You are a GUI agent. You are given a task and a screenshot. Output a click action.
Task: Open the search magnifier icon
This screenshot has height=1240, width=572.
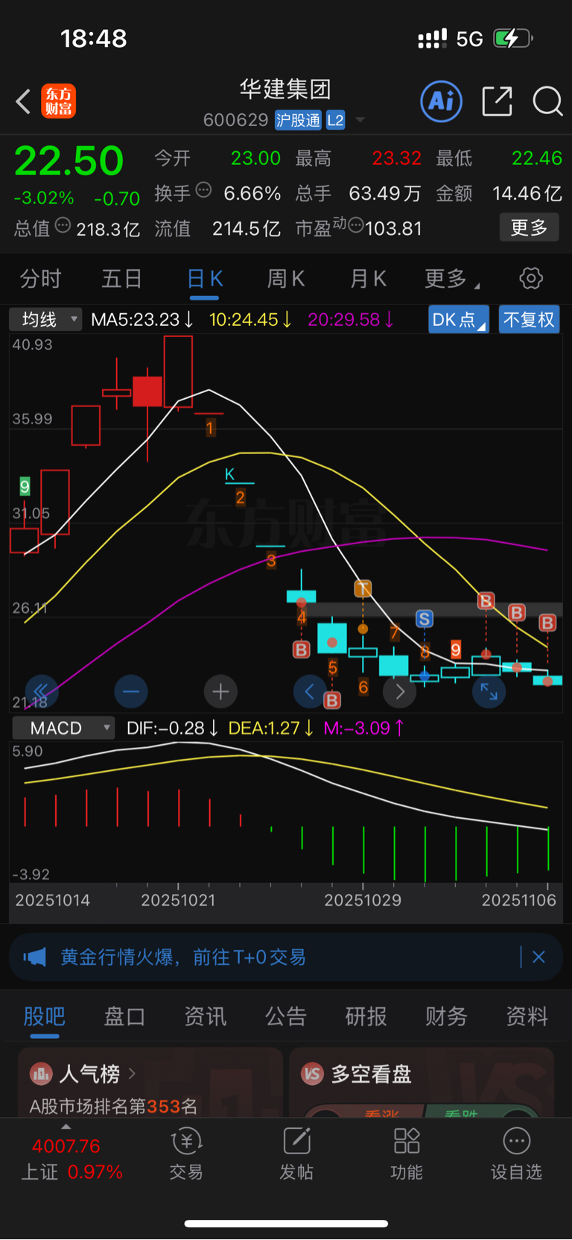[547, 101]
